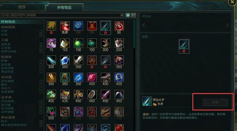Tick the 护甲 armor filter checkbox
This screenshot has width=237, height=131.
click(41, 61)
